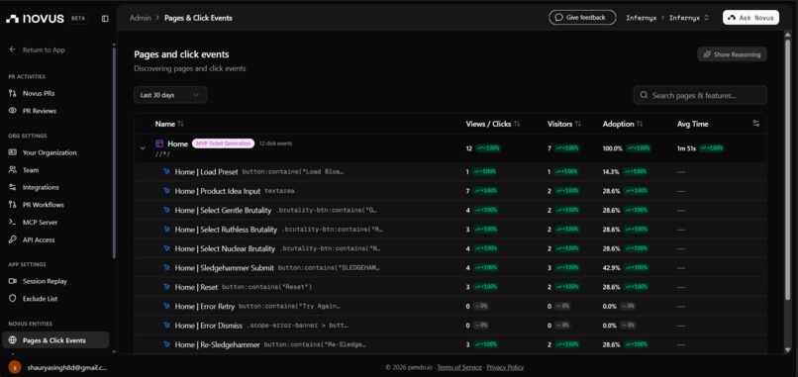This screenshot has height=377, width=798.
Task: Click the sidebar scrollbar
Action: pos(114,152)
